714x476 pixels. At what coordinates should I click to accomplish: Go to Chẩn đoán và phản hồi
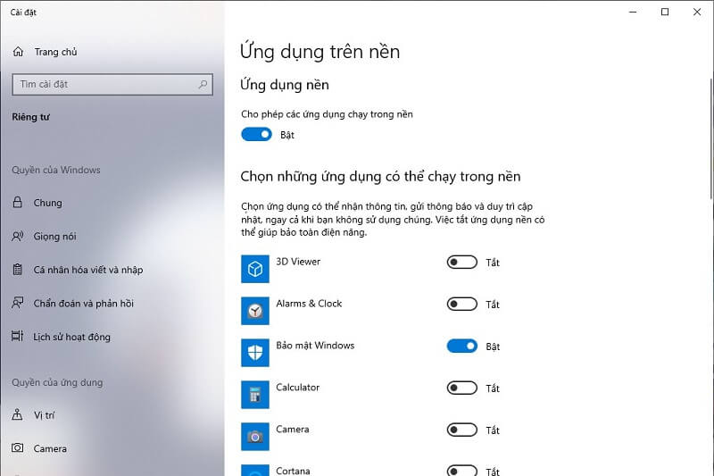pos(83,304)
